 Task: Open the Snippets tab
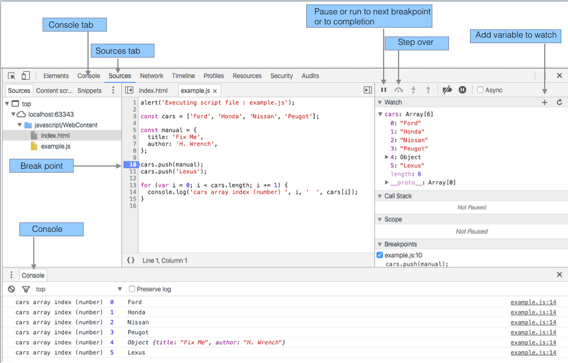pyautogui.click(x=89, y=90)
